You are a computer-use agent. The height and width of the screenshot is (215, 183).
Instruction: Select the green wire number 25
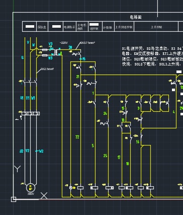tap(105, 156)
